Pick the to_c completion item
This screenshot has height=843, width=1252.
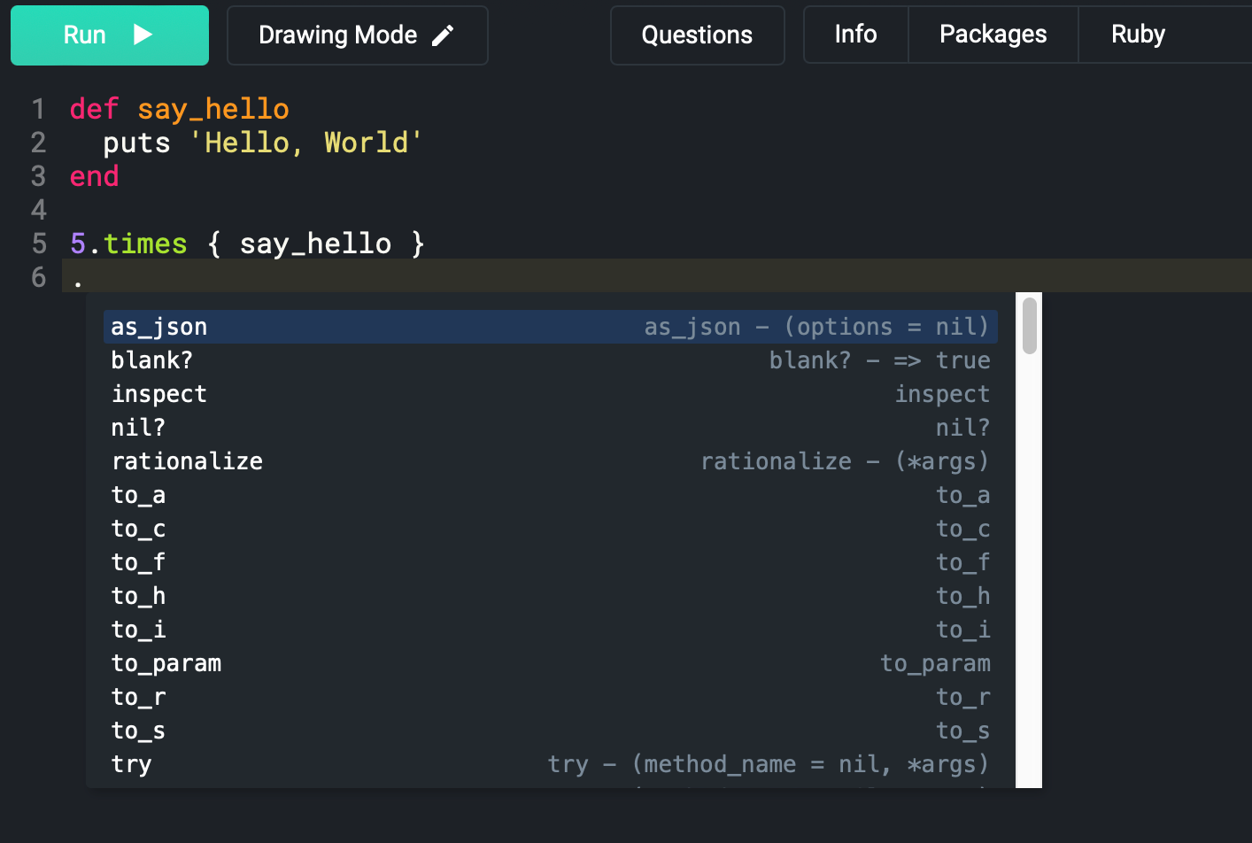[551, 529]
